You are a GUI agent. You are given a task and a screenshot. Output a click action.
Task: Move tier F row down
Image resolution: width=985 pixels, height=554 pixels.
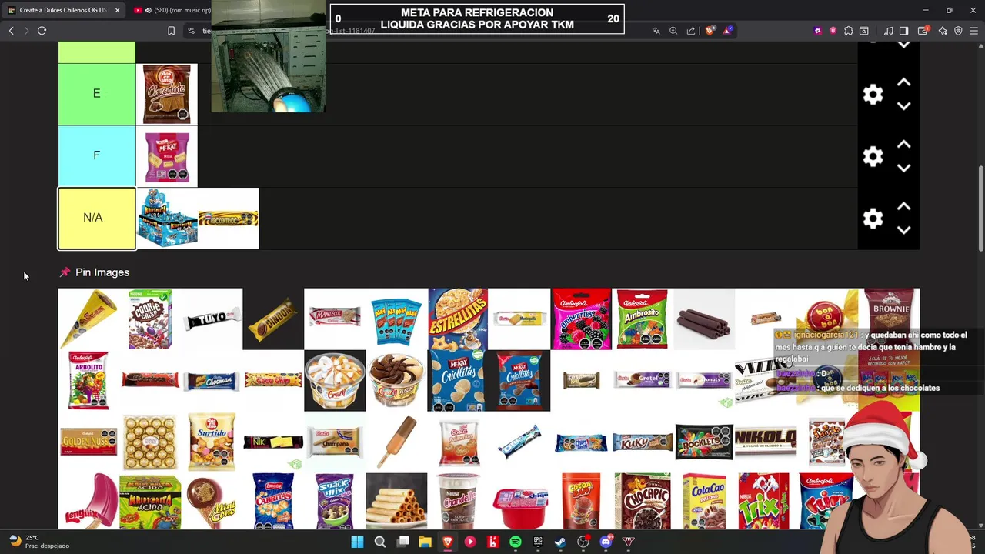[904, 168]
